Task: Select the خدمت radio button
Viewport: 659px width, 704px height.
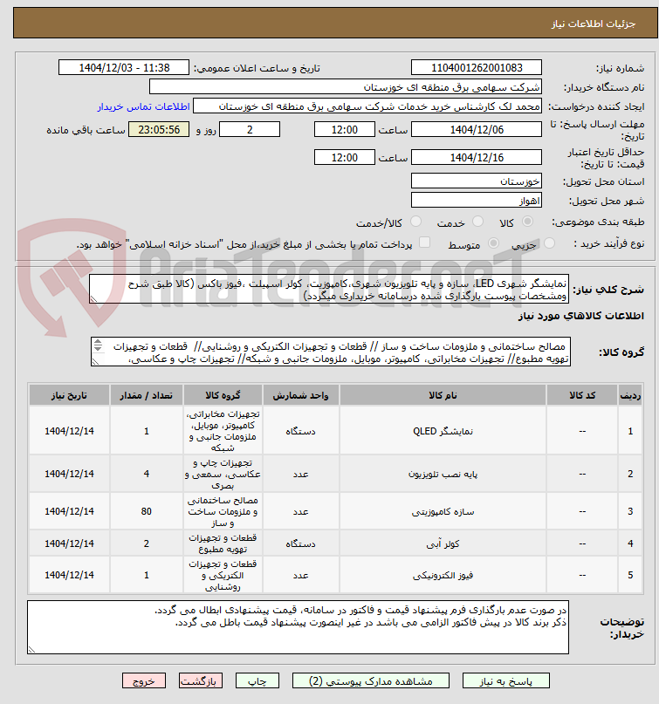Action: [x=478, y=222]
